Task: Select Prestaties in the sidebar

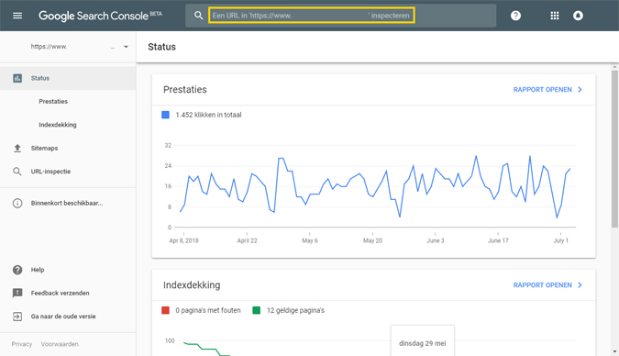Action: pyautogui.click(x=53, y=102)
